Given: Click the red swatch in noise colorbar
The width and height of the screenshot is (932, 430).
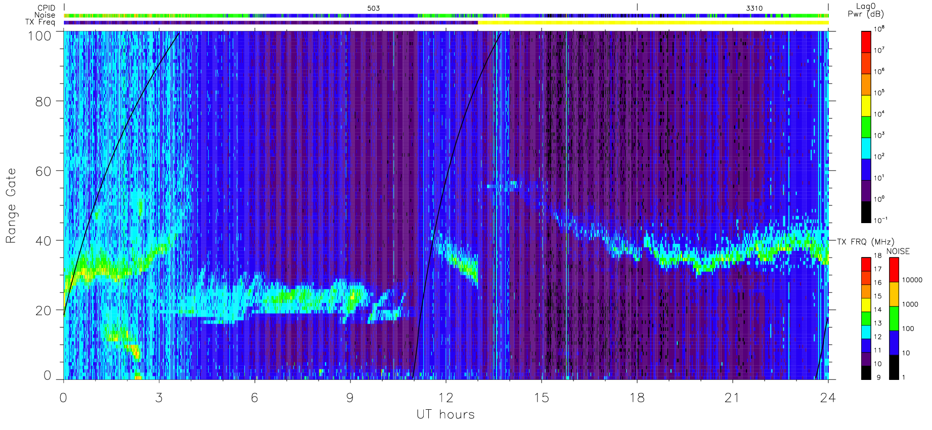Looking at the screenshot, I should pyautogui.click(x=894, y=270).
